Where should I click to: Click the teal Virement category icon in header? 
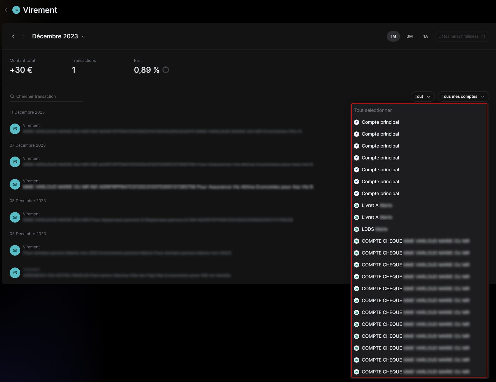(16, 10)
